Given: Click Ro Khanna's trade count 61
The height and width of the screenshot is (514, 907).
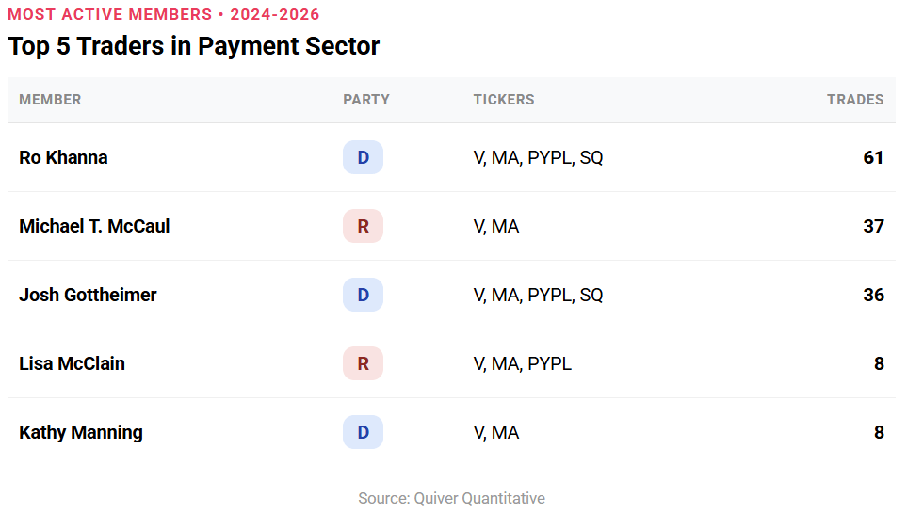Looking at the screenshot, I should coord(873,157).
